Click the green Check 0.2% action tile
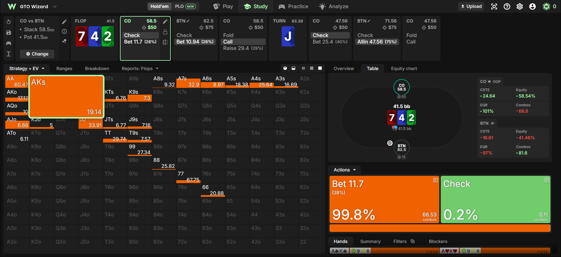 (x=495, y=199)
